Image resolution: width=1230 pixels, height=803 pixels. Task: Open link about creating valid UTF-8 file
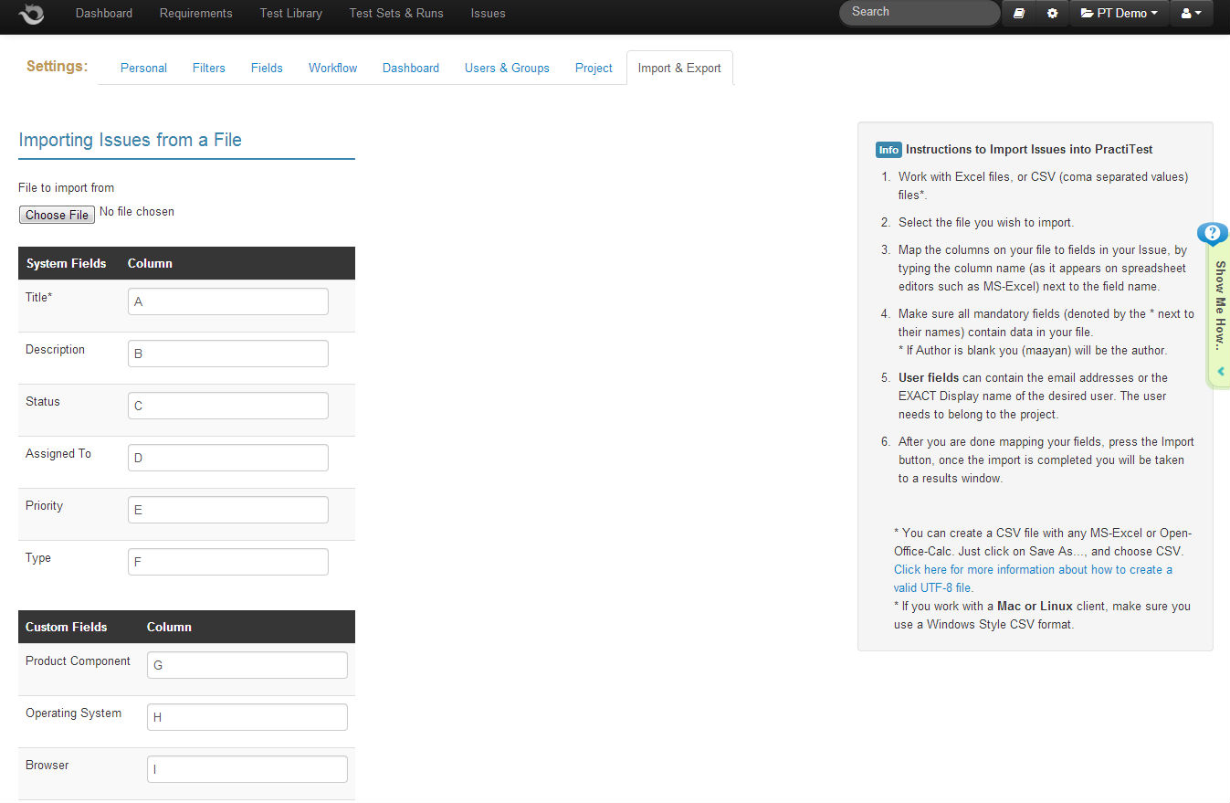click(1032, 578)
